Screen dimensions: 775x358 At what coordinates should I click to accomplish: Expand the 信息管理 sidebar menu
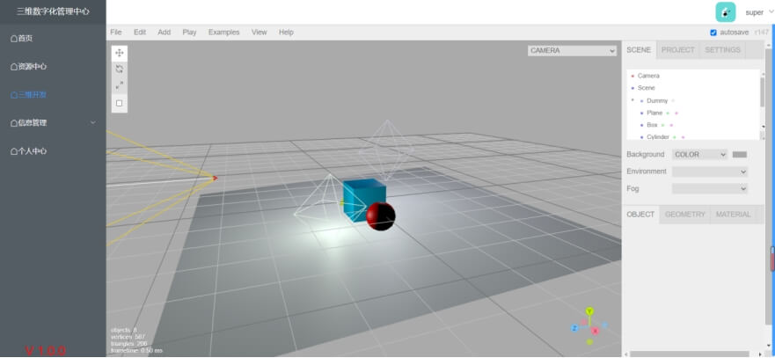point(53,123)
